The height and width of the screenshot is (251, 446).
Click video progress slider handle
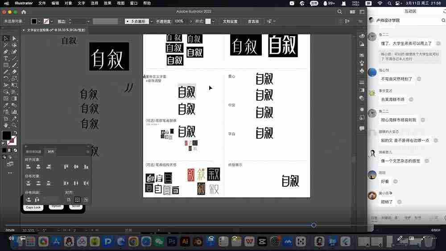pyautogui.click(x=314, y=225)
